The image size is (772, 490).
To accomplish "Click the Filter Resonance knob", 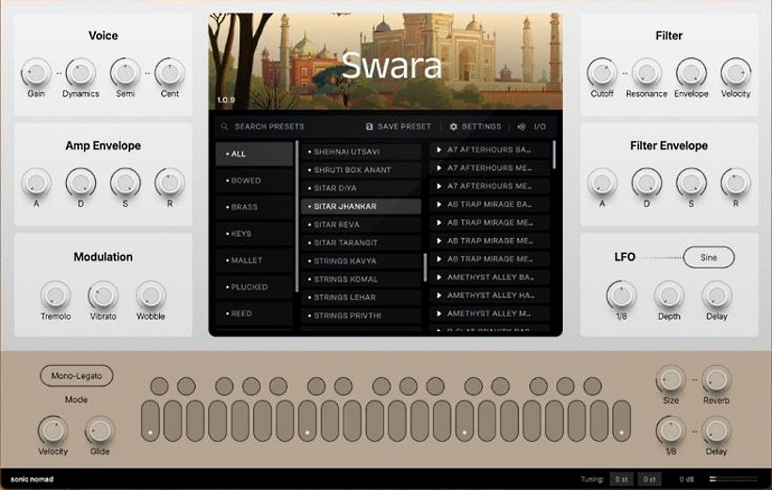I will 647,72.
